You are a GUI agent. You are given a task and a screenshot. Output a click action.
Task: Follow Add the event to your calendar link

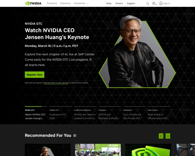(x=56, y=83)
